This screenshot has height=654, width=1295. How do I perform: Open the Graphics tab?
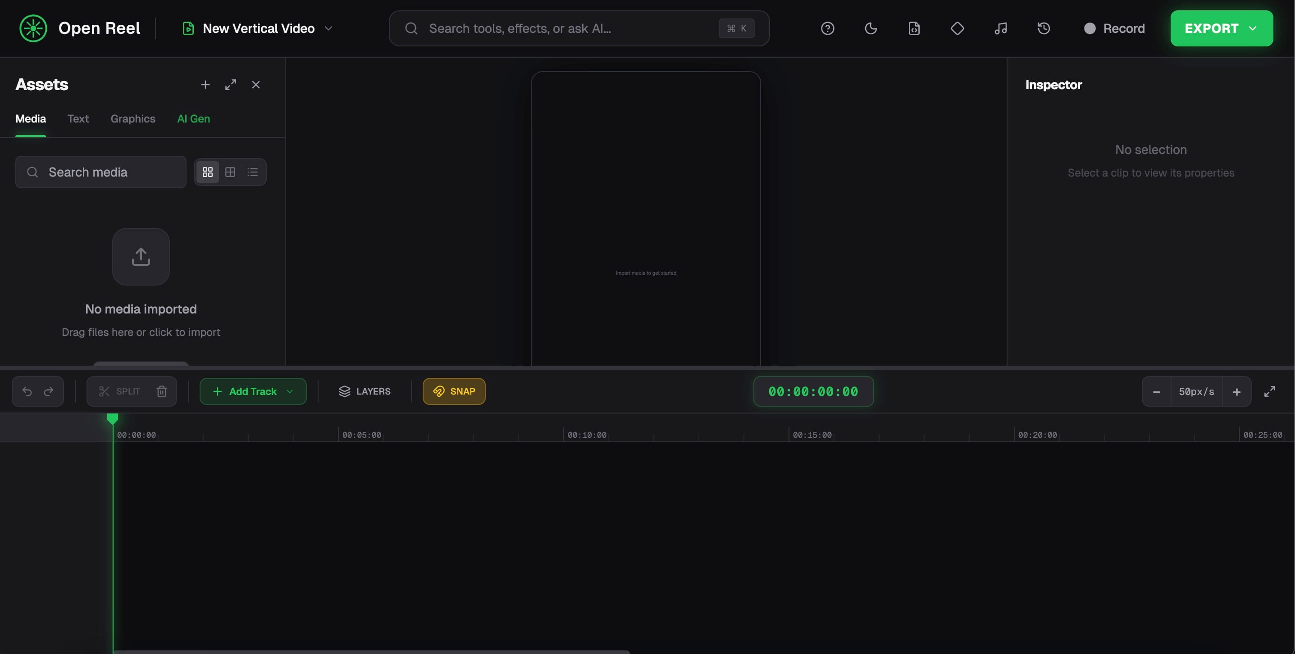click(133, 119)
